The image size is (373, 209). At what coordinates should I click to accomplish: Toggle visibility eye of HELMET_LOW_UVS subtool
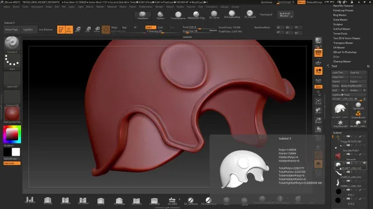pyautogui.click(x=364, y=163)
